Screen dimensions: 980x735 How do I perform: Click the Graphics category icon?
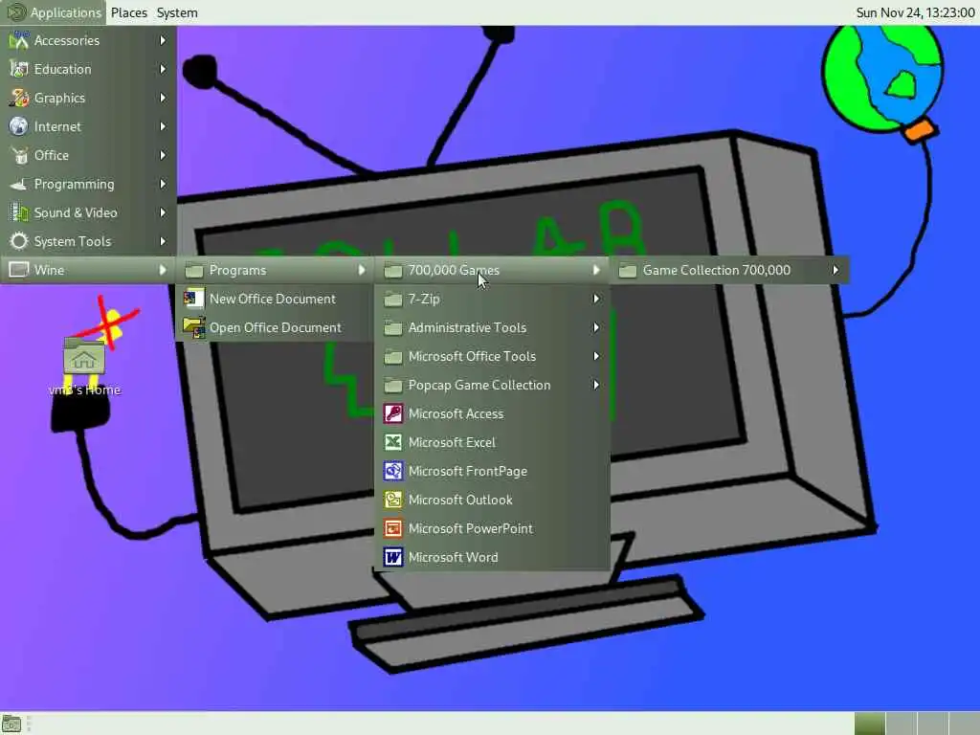point(19,99)
